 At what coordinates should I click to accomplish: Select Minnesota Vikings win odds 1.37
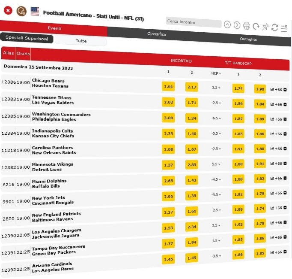point(168,165)
